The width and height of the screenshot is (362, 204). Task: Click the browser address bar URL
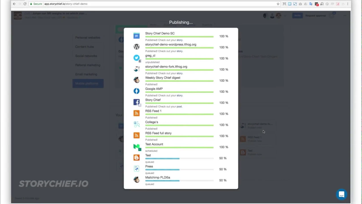click(66, 4)
